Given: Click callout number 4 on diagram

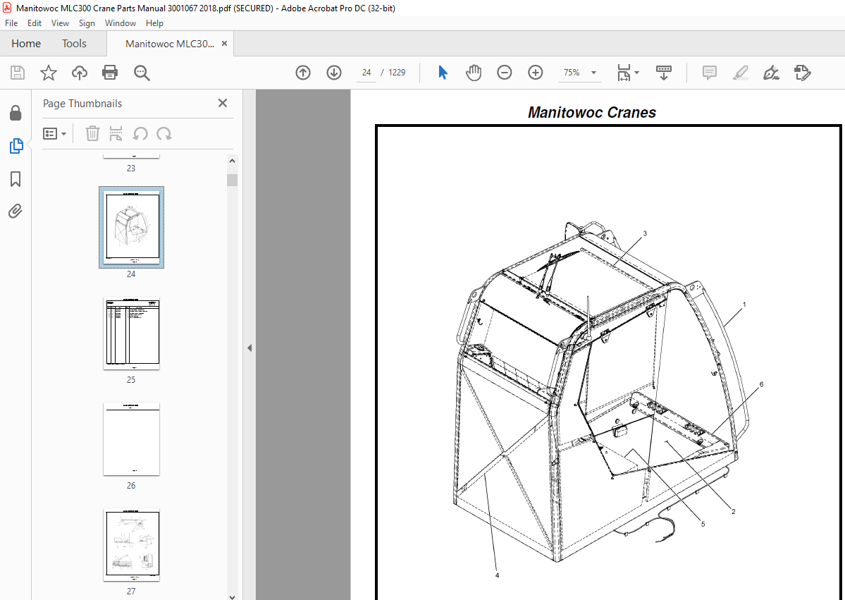Looking at the screenshot, I should click(497, 576).
